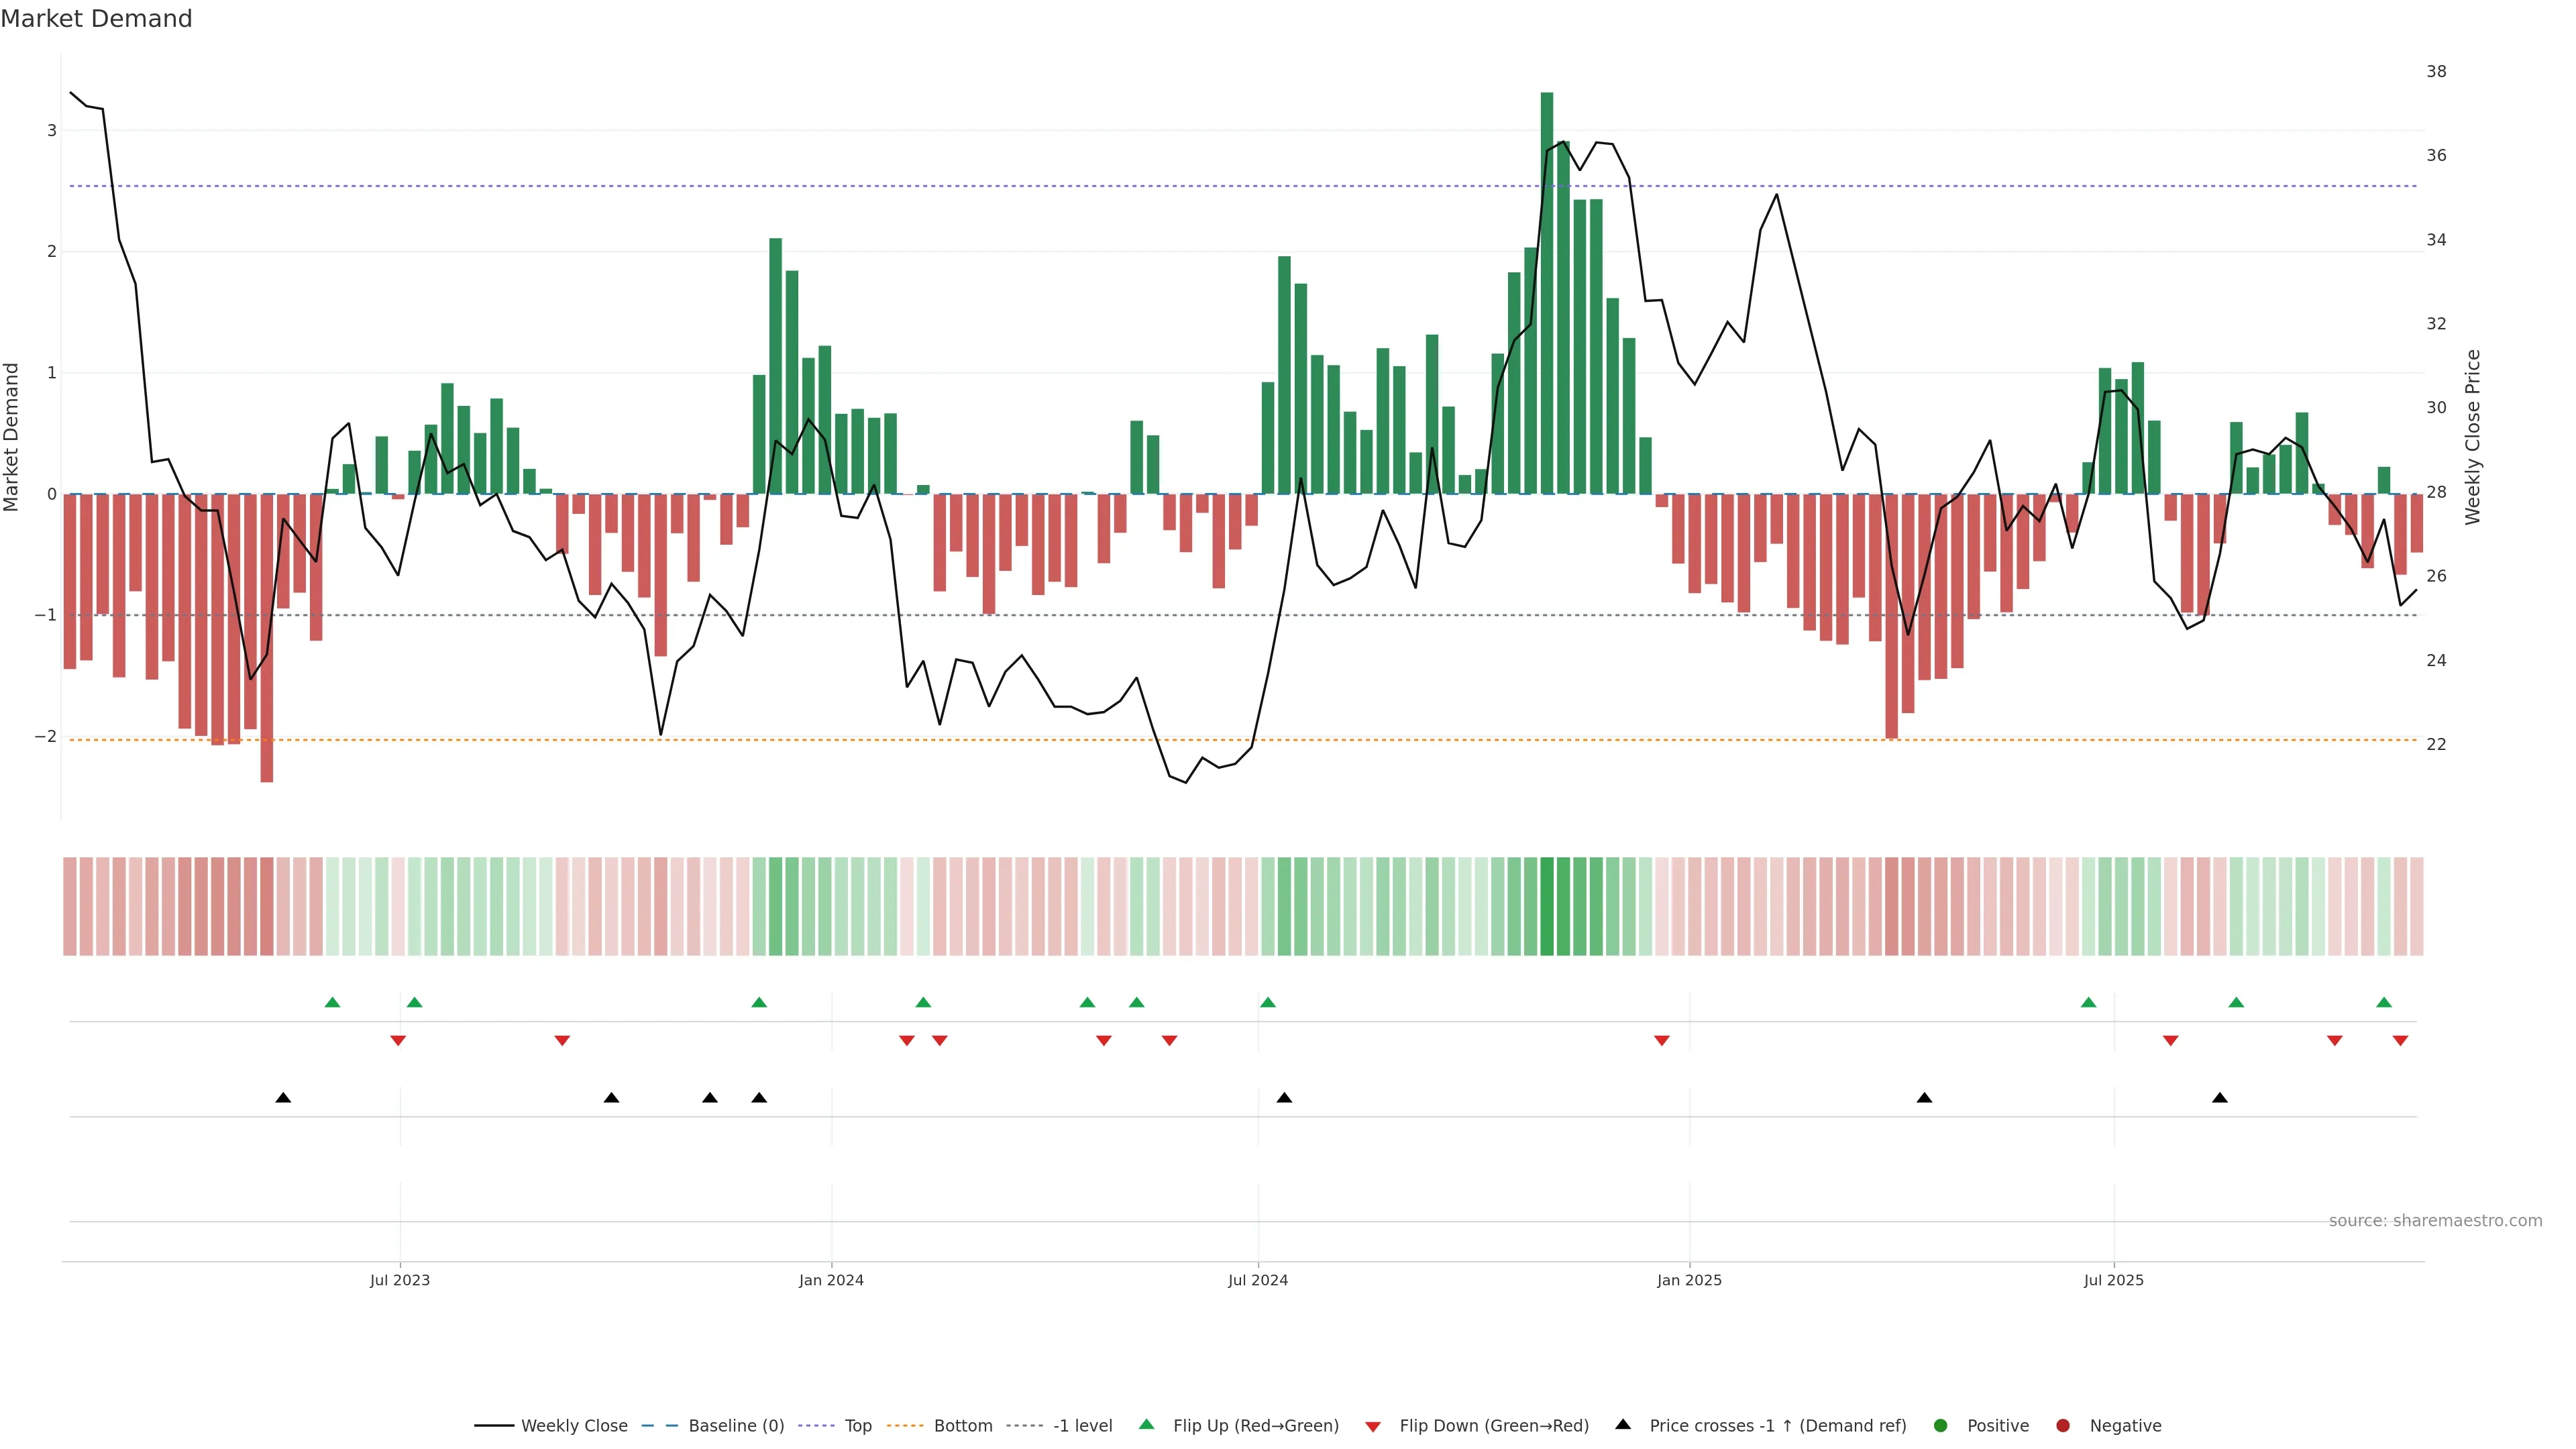This screenshot has width=2576, height=1449.
Task: Click the Jan 2024 x-axis label
Action: (831, 1280)
